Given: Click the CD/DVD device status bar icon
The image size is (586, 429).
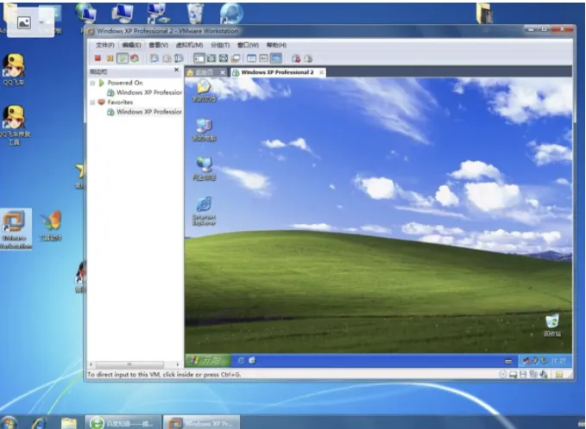Looking at the screenshot, I should tap(503, 374).
